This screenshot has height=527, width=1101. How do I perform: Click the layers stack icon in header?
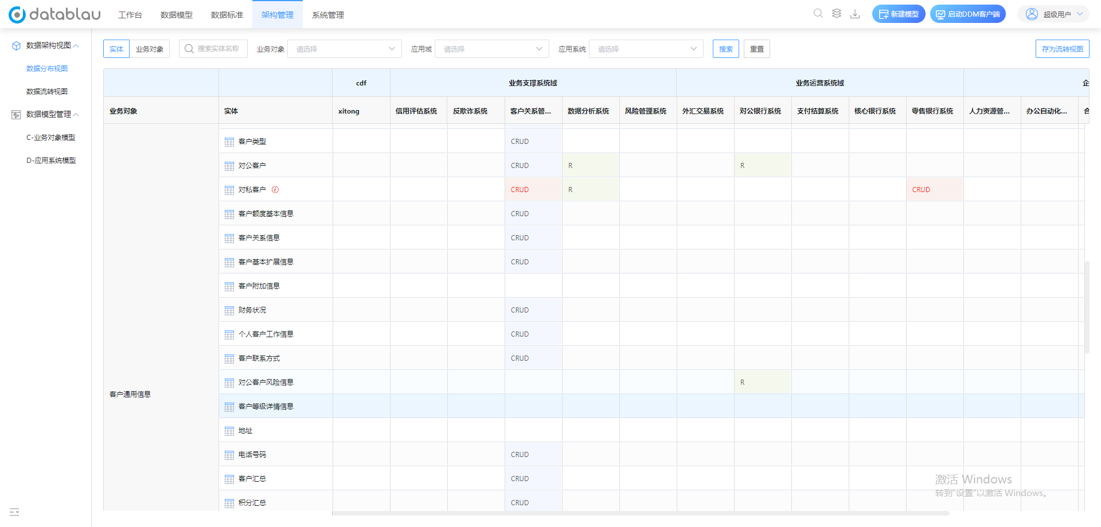click(x=837, y=13)
